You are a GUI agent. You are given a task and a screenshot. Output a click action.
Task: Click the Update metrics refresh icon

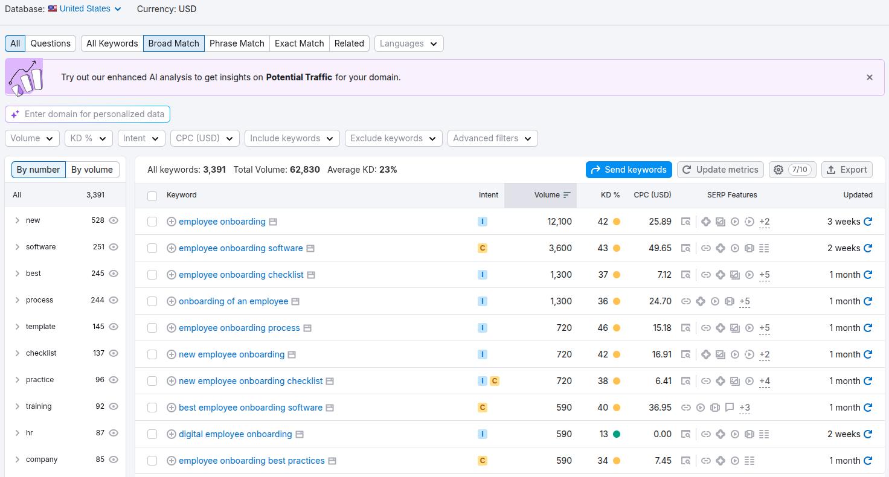click(x=687, y=170)
